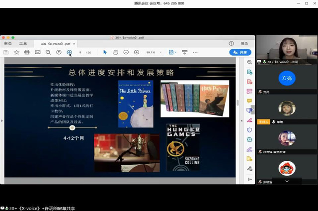Click the blue 共享 share button
This screenshot has width=318, height=211.
(240, 52)
